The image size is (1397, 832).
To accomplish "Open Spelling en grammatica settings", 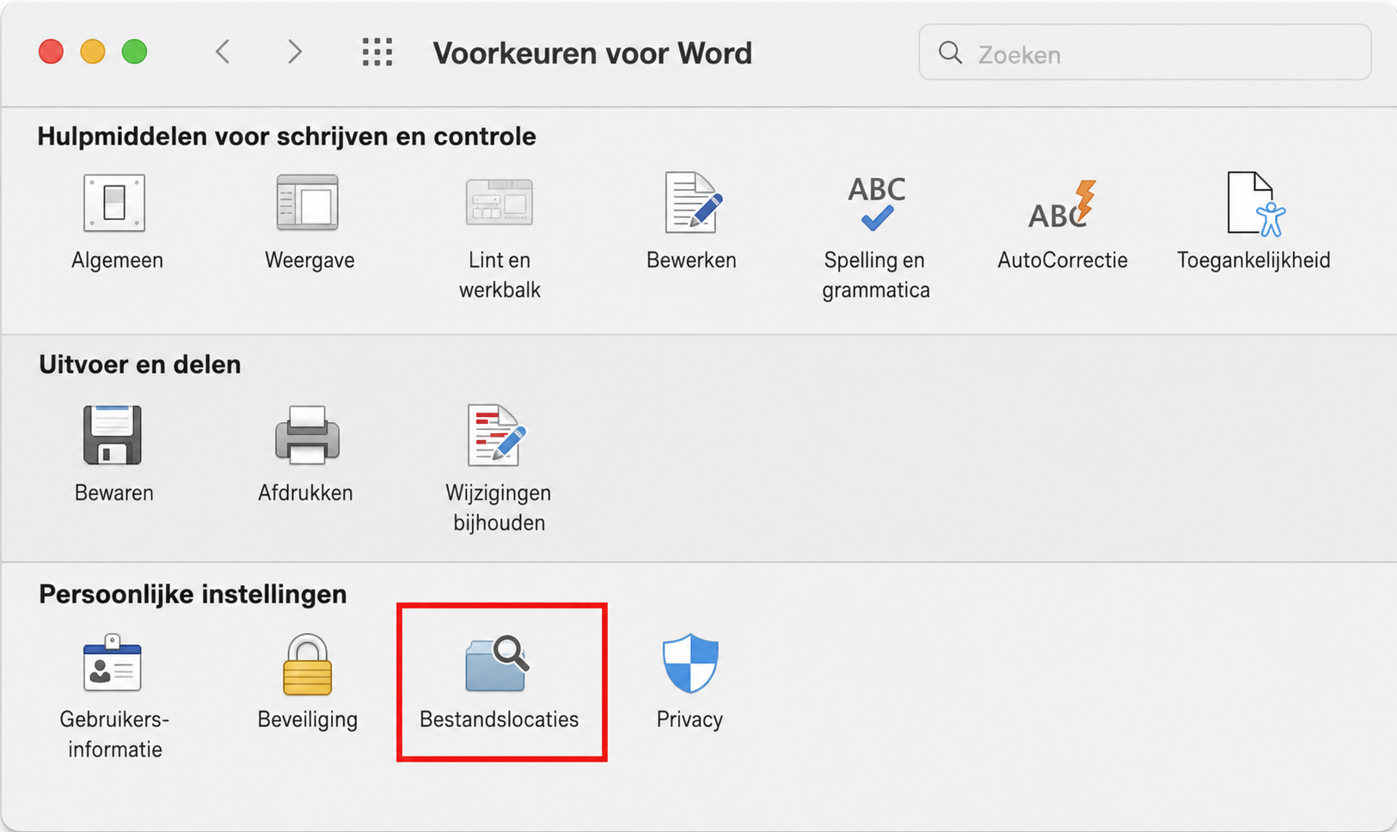I will [x=876, y=203].
